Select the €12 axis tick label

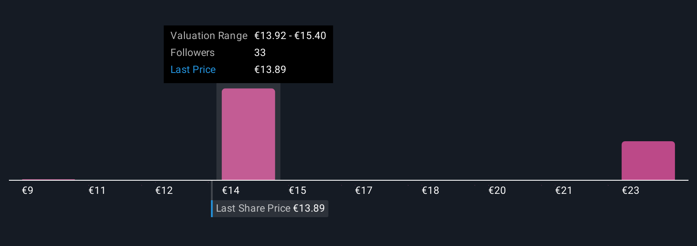164,190
